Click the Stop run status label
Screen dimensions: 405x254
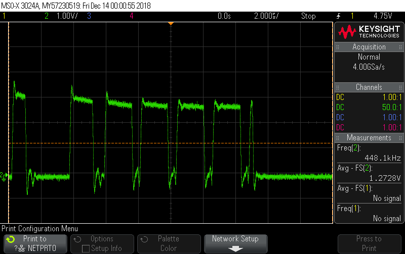coord(308,16)
